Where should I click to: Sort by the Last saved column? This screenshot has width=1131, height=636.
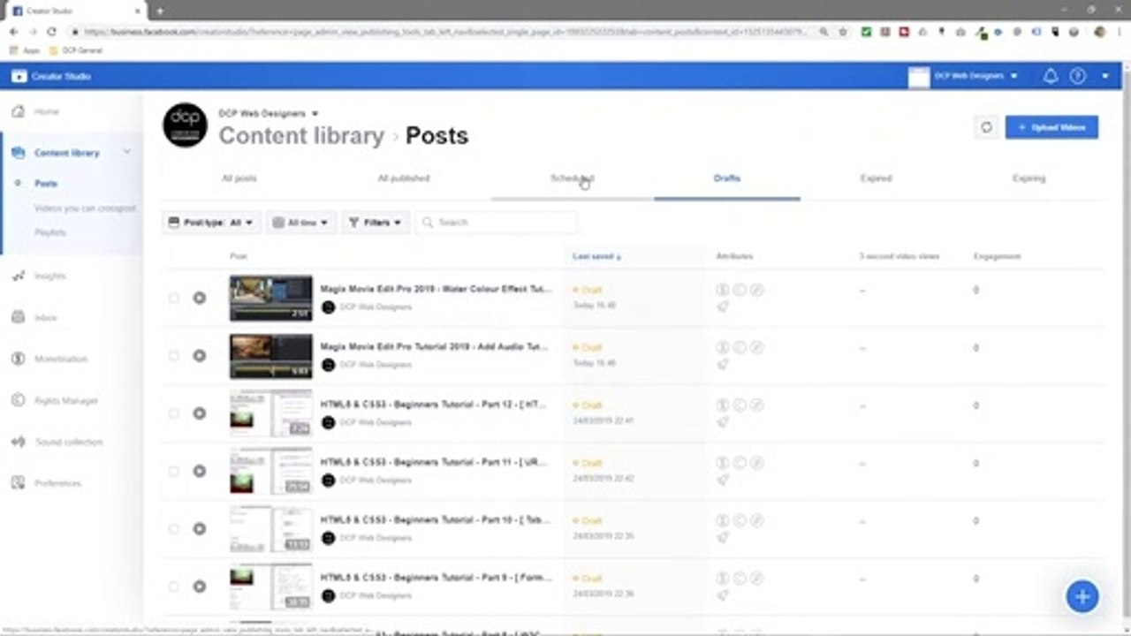[x=596, y=256]
